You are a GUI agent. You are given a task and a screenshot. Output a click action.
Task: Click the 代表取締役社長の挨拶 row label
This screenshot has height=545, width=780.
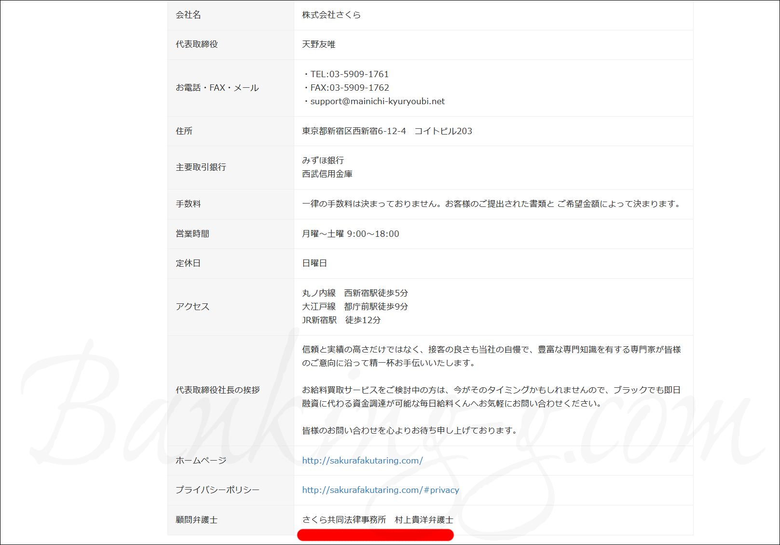click(218, 390)
